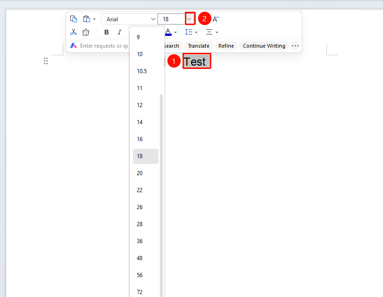383x297 pixels.
Task: Set font size to 36
Action: 146,241
